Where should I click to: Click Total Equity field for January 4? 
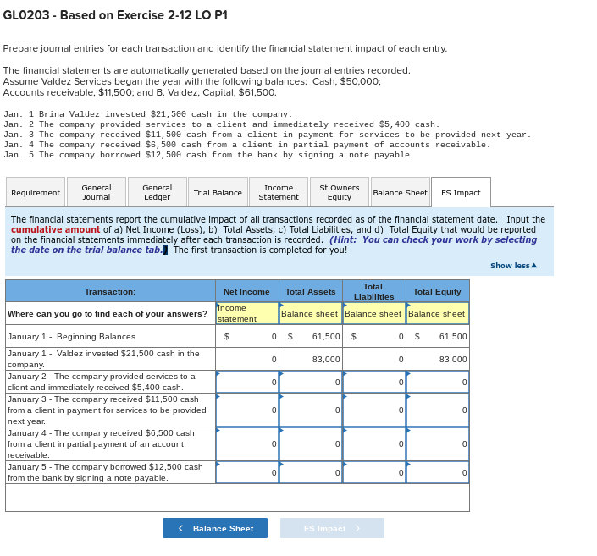pos(438,443)
